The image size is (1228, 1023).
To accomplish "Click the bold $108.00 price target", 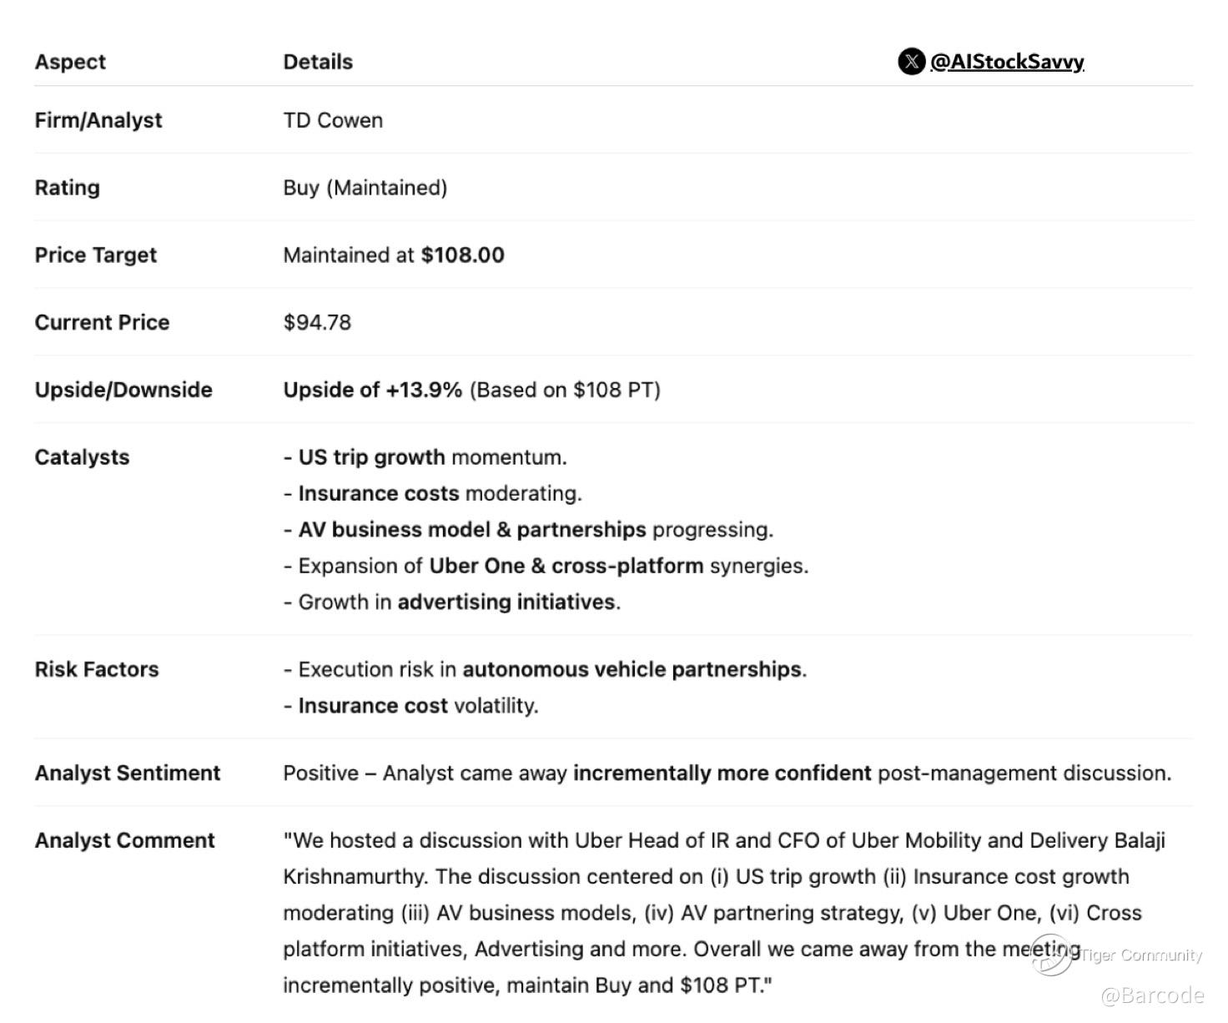I will click(462, 255).
